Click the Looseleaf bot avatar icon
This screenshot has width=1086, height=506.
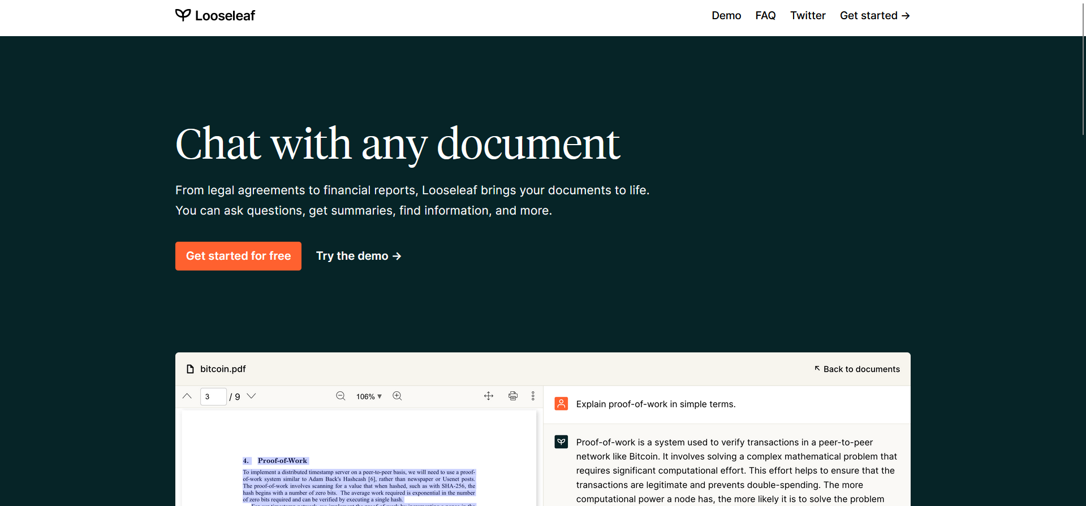click(561, 442)
